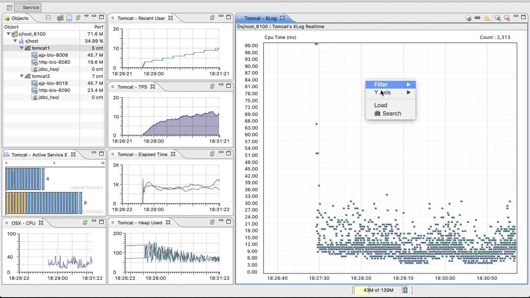Click the tomcat1 active service bar

tap(25, 179)
